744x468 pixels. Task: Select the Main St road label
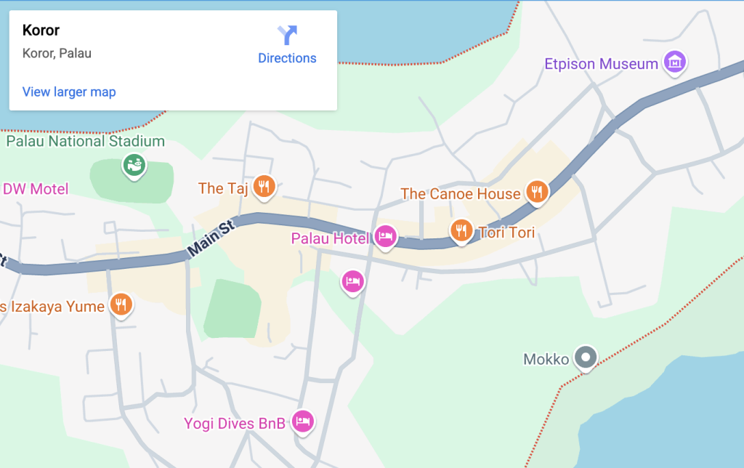[211, 238]
